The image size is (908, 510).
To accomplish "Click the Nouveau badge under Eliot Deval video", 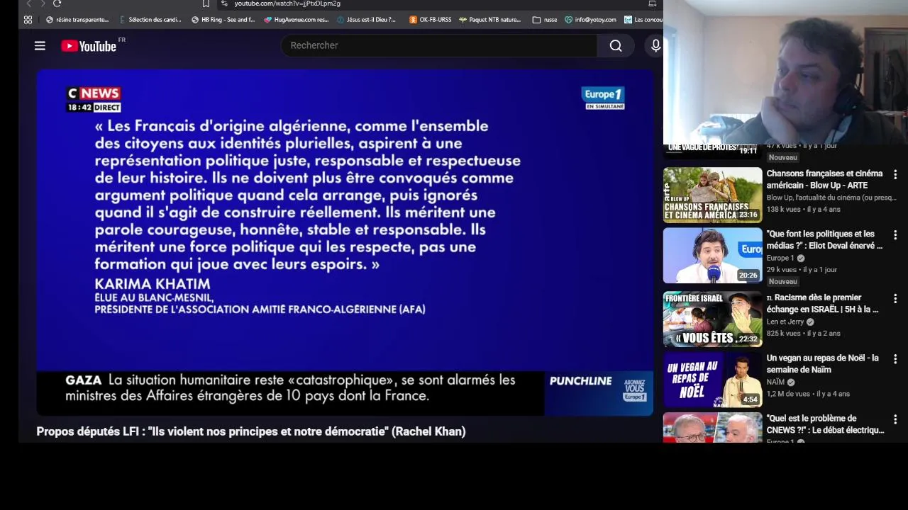I will [x=782, y=281].
